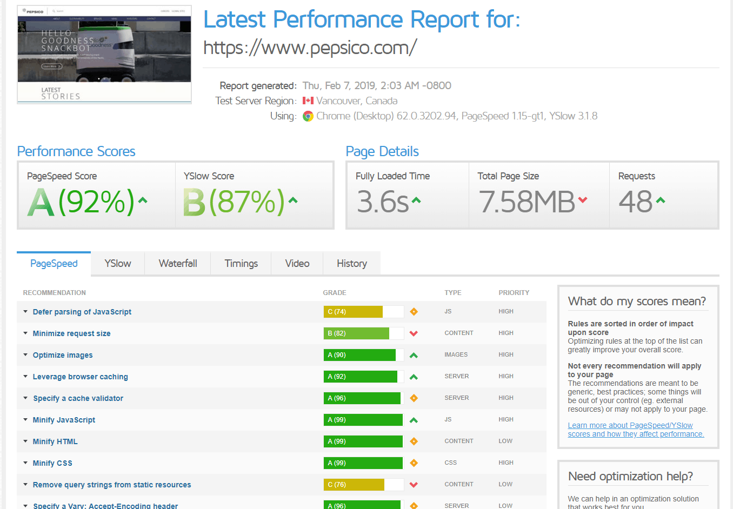
Task: Expand the Defer parsing of JavaScript row
Action: click(25, 311)
